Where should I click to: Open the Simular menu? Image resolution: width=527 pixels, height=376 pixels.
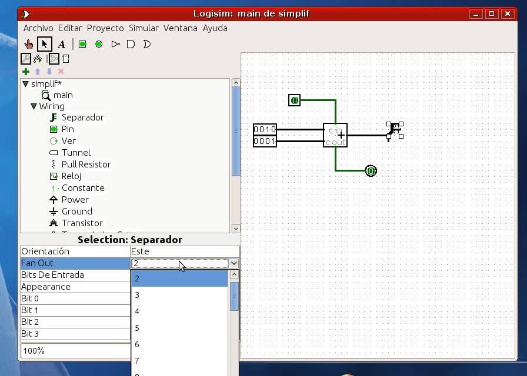144,28
